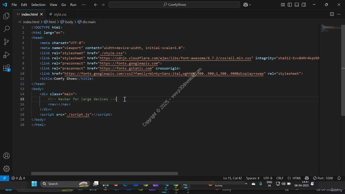Open the Go menu

coord(64,5)
